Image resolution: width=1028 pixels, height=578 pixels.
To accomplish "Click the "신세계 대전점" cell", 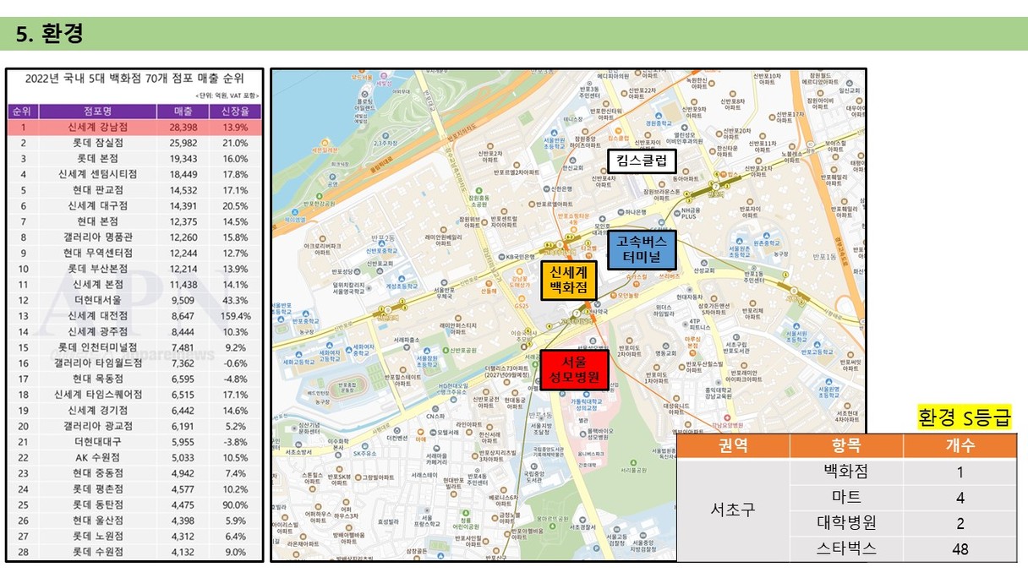I will coord(97,316).
